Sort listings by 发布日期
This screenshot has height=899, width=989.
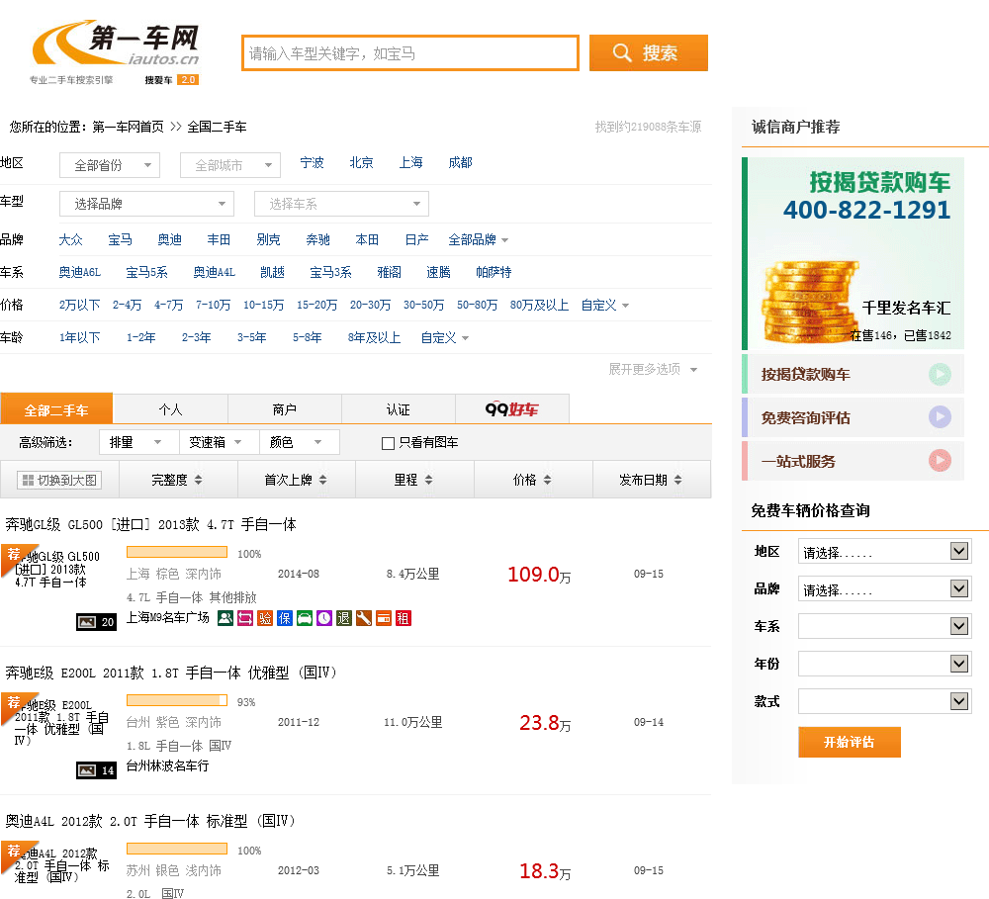[x=652, y=480]
